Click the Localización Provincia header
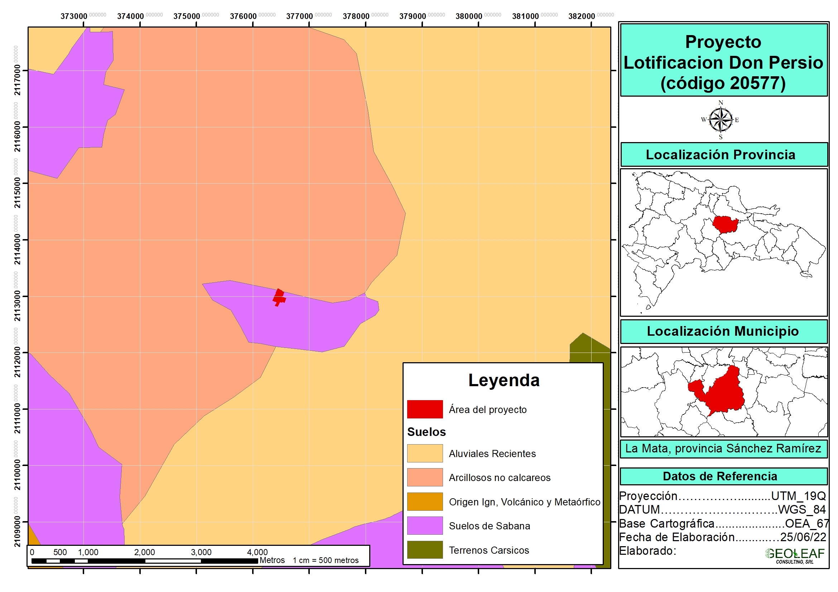This screenshot has height=592, width=838. (721, 155)
